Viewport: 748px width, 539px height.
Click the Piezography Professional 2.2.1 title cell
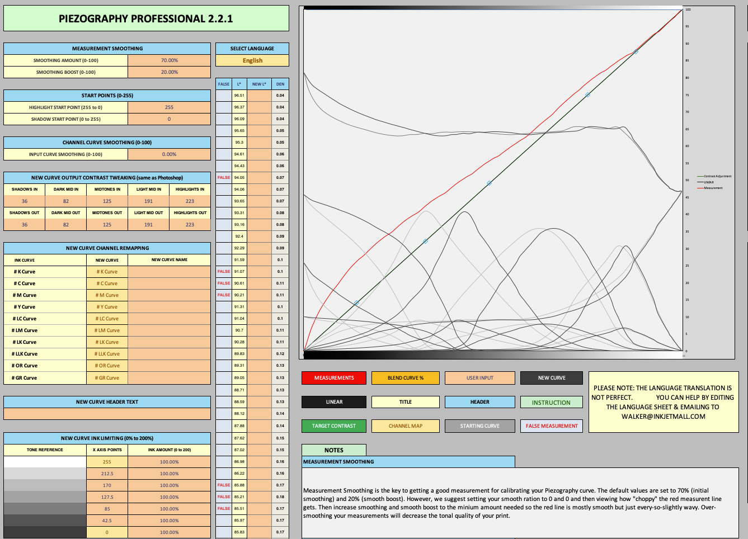pos(146,18)
